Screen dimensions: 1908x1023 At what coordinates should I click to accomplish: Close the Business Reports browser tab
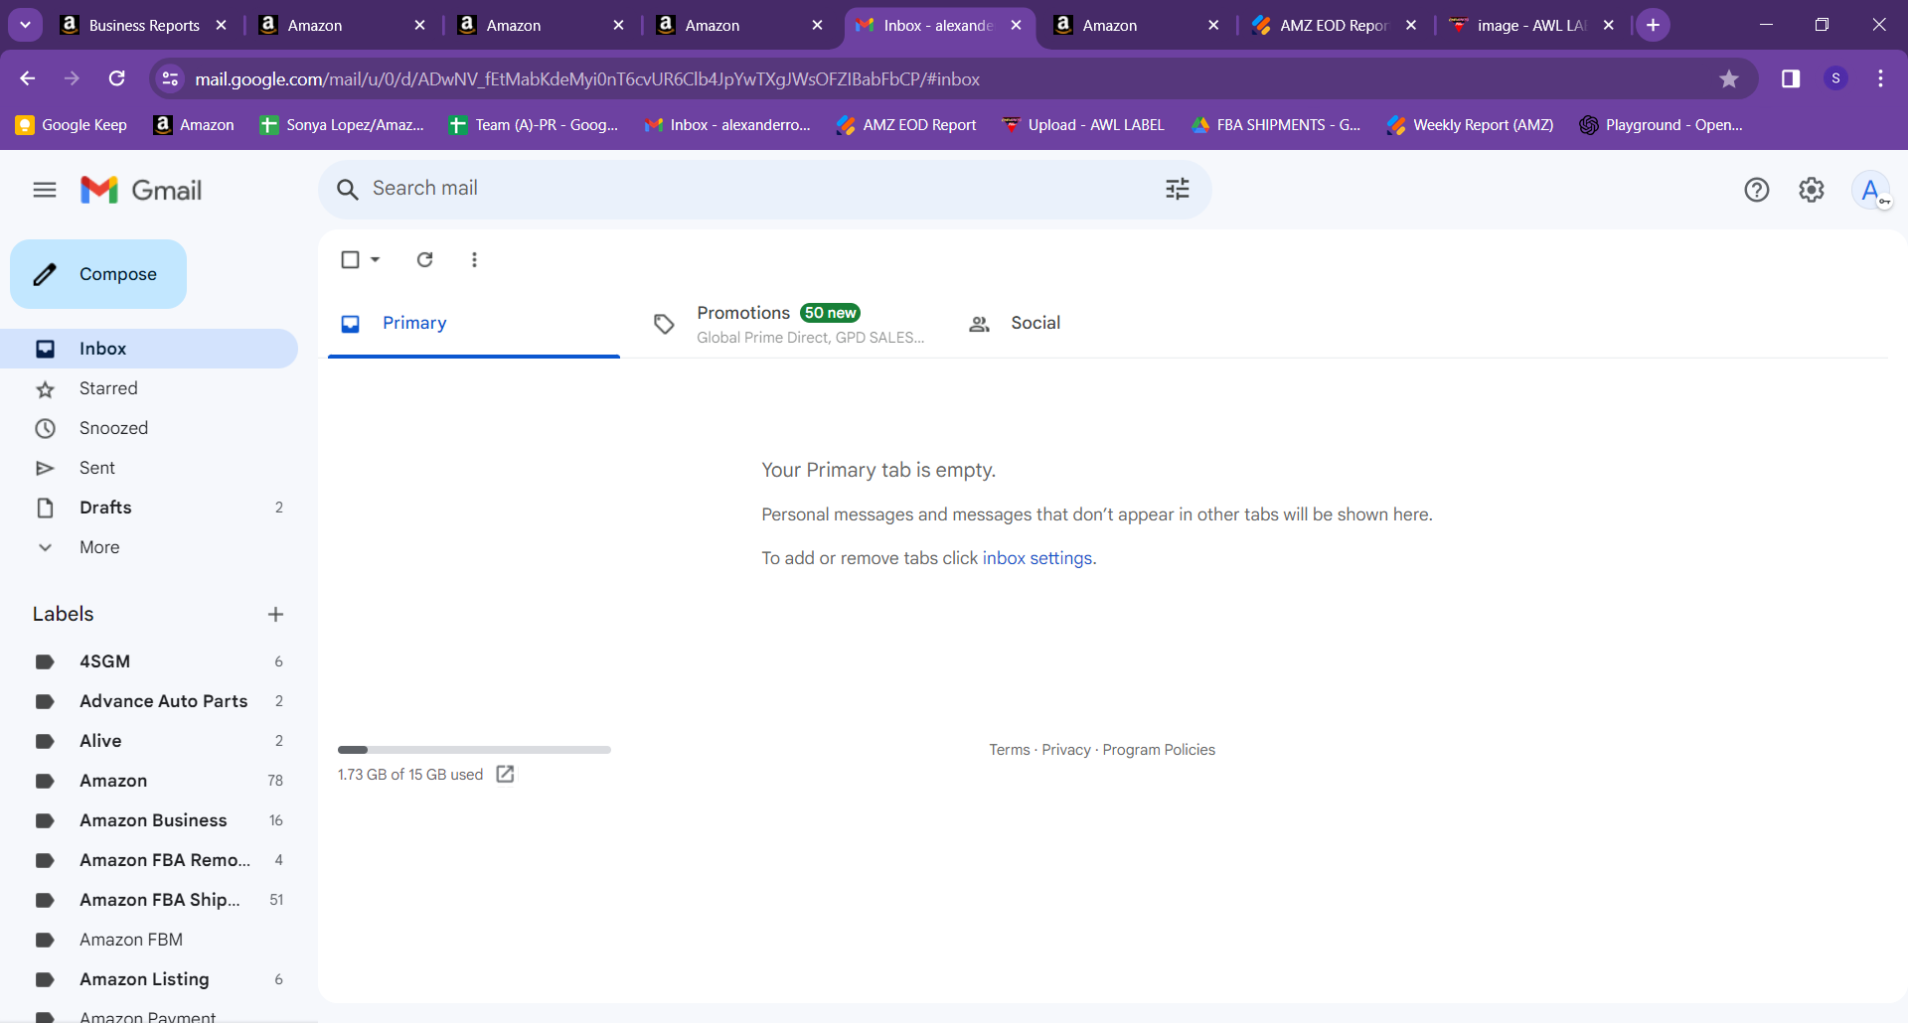[221, 25]
